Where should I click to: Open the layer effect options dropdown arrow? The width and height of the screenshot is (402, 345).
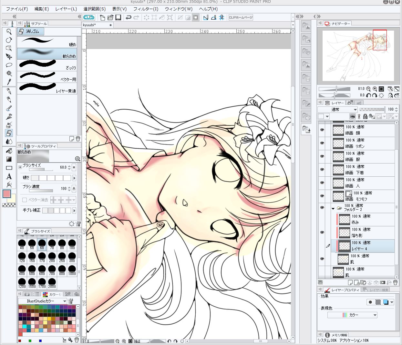[392, 302]
